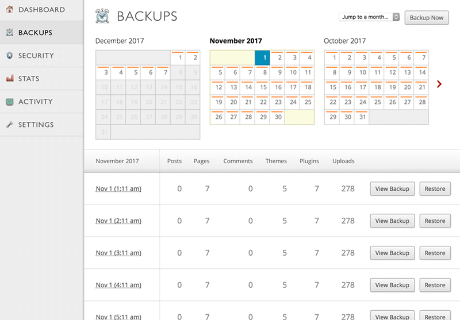This screenshot has height=320, width=460.
Task: Click the Backup Now button
Action: 427,18
